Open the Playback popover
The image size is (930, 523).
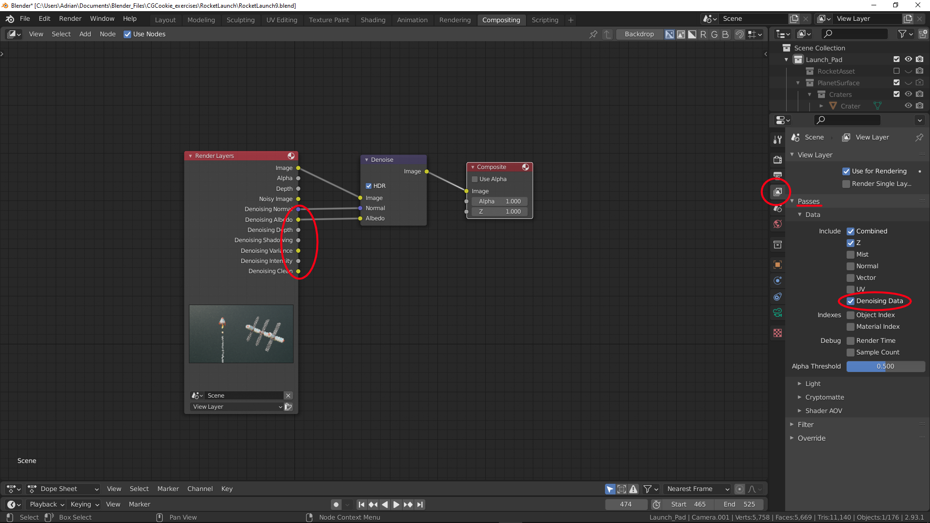pyautogui.click(x=46, y=505)
